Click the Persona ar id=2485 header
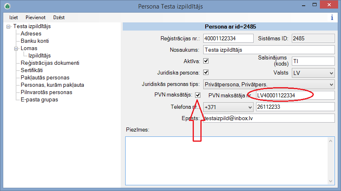Image resolution: width=341 pixels, height=191 pixels. coord(230,26)
